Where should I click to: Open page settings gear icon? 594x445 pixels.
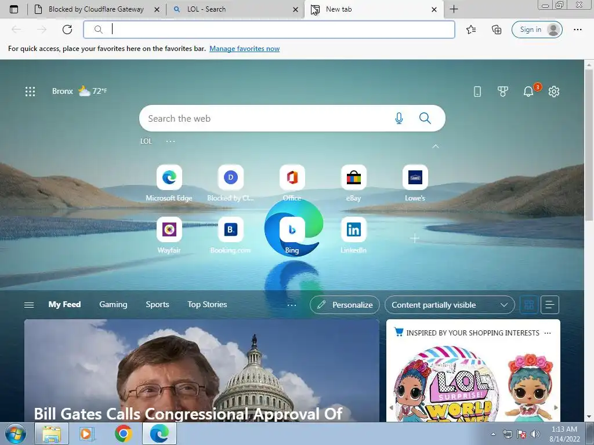[554, 91]
